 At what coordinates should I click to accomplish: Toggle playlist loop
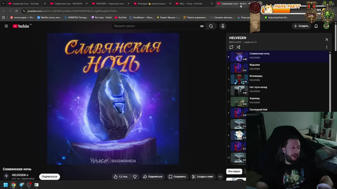point(231,47)
